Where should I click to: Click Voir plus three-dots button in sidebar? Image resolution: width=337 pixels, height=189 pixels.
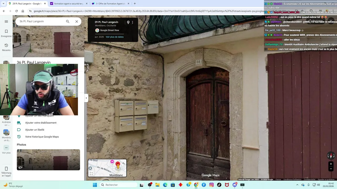[x=6, y=148]
